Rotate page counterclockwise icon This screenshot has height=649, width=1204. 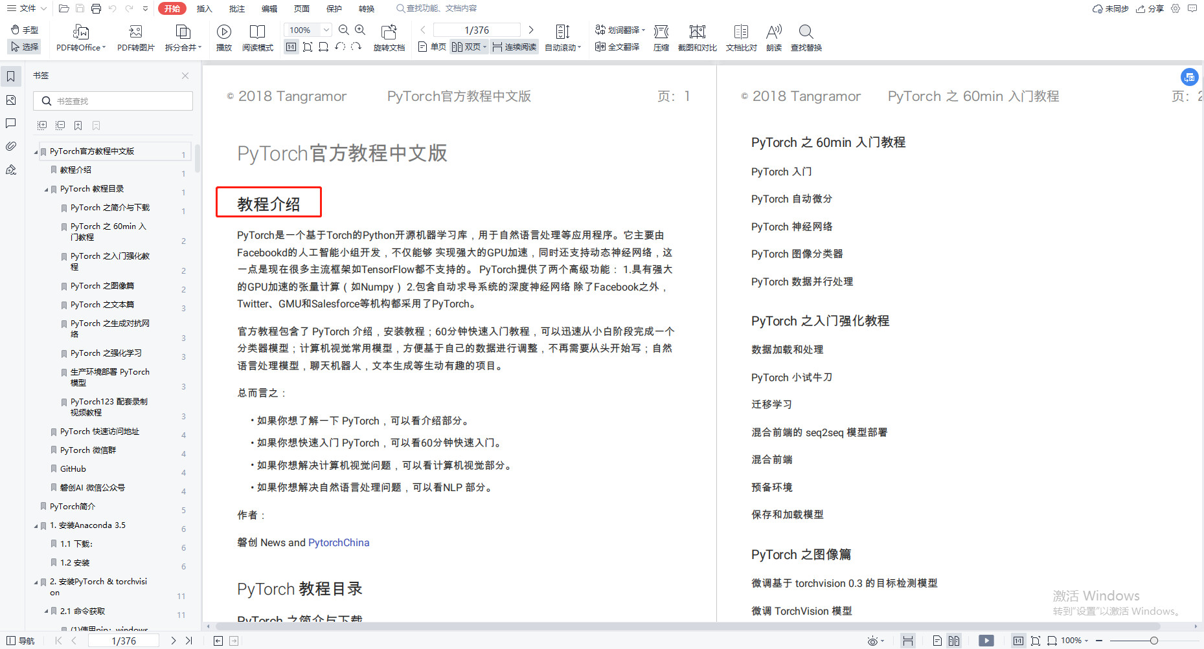point(340,47)
